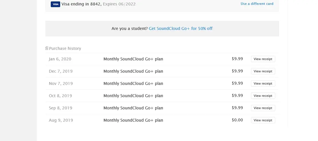The width and height of the screenshot is (318, 141).
Task: Click the $0.00 price amount
Action: click(237, 120)
